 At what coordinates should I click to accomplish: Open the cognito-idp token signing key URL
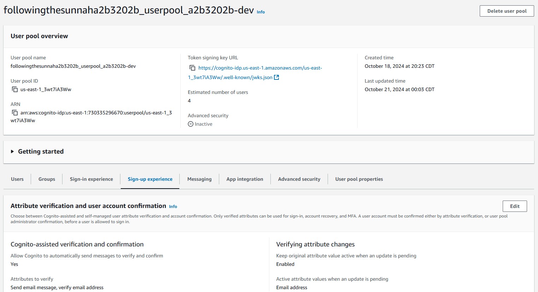(255, 72)
